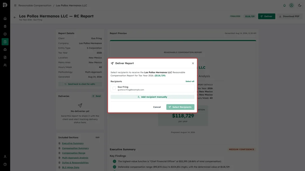Open the clients people sidebar icon
Image resolution: width=305 pixels, height=171 pixels.
(x=5, y=65)
